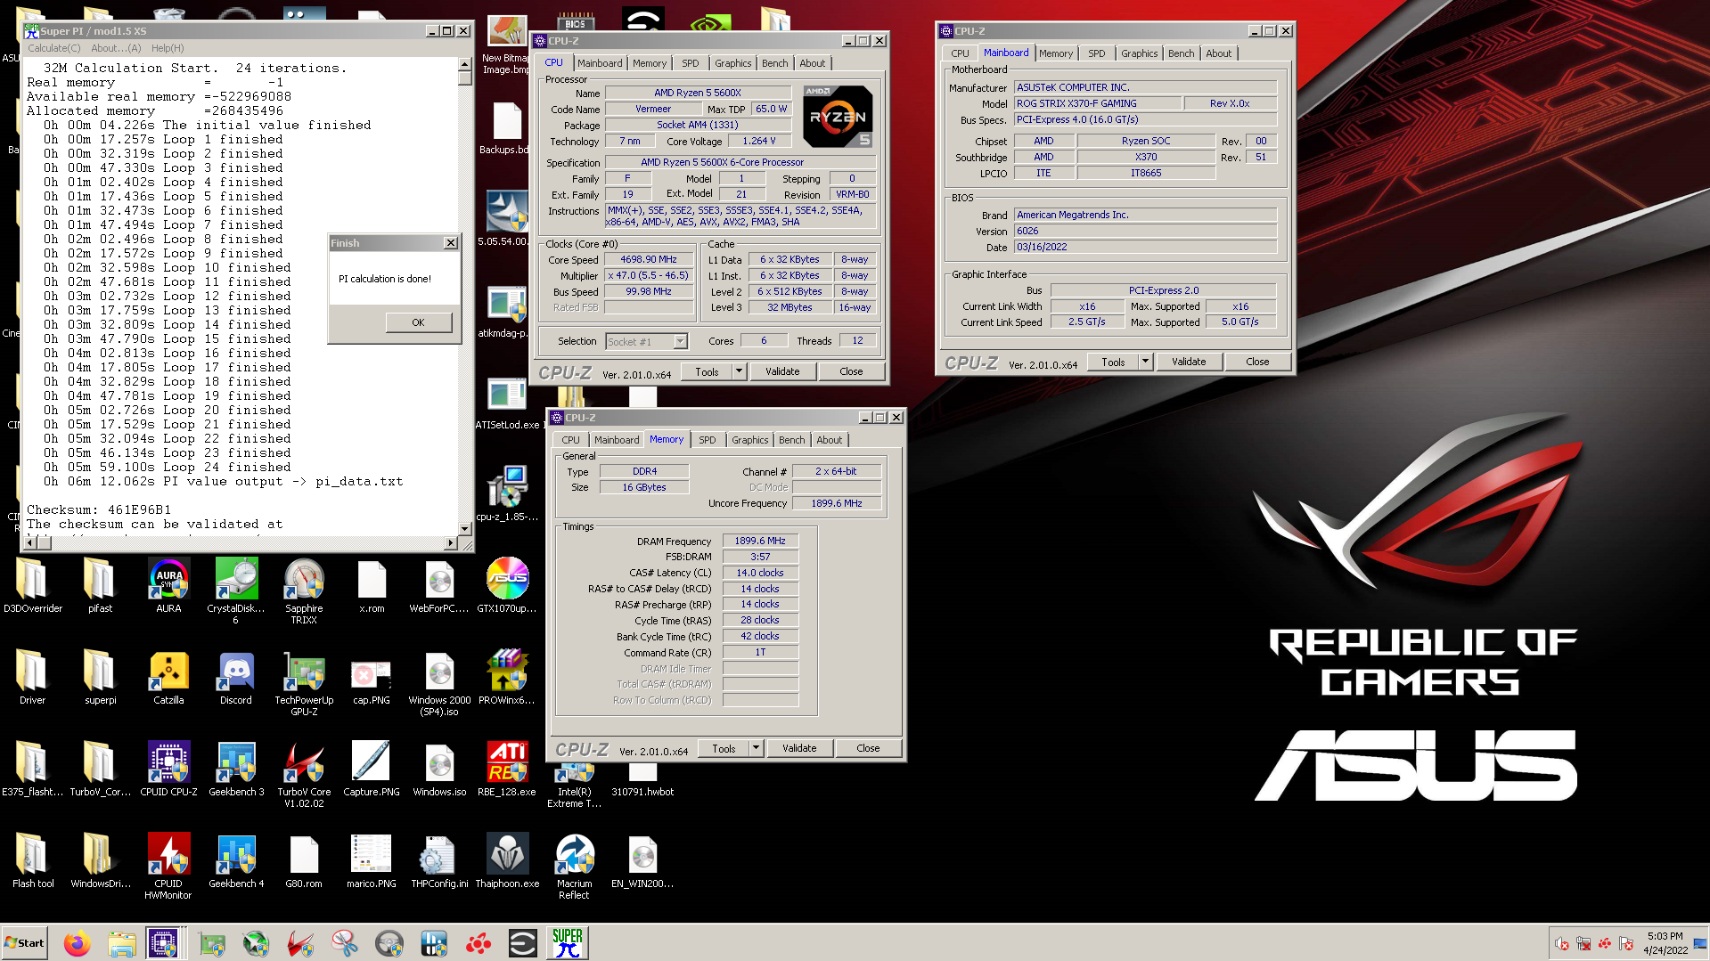Open the Discord desktop shortcut

pos(236,678)
